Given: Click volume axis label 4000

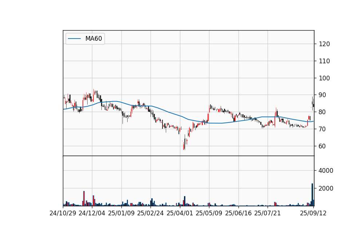Looking at the screenshot, I should (x=326, y=171).
